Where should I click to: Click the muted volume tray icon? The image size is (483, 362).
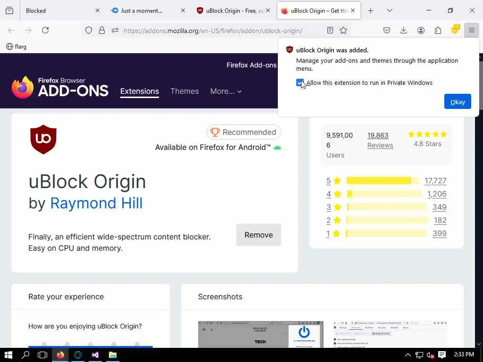pos(430,355)
